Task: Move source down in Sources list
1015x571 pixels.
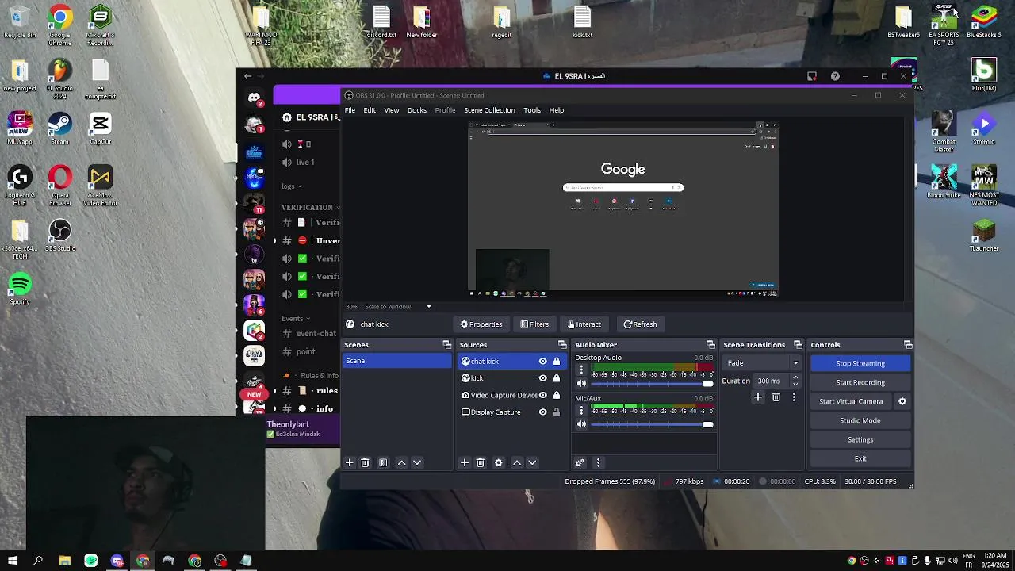Action: pos(532,462)
